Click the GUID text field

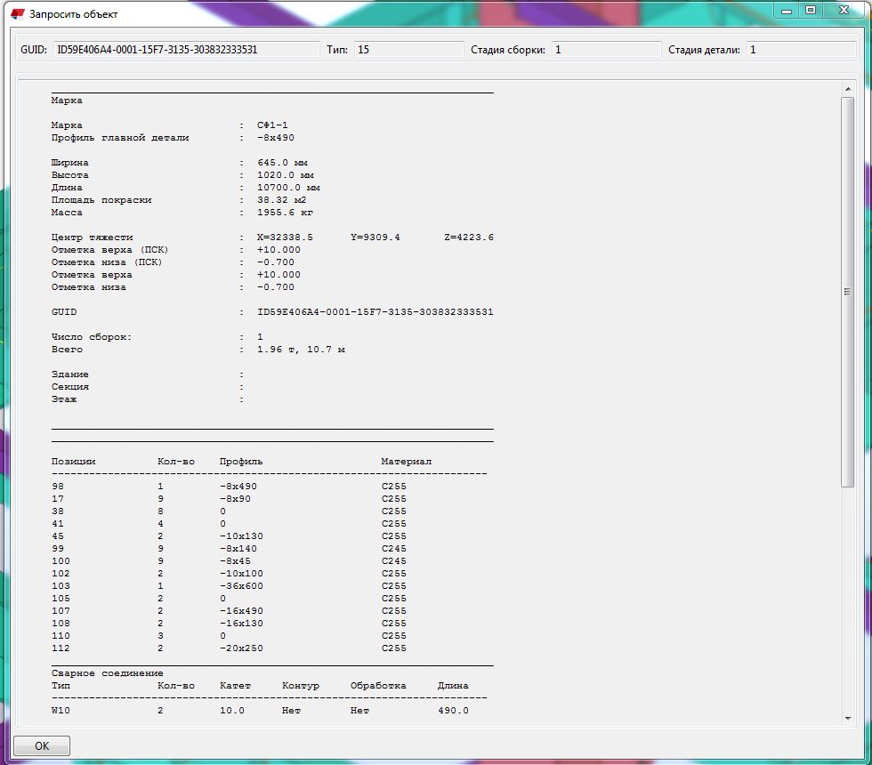(x=185, y=50)
